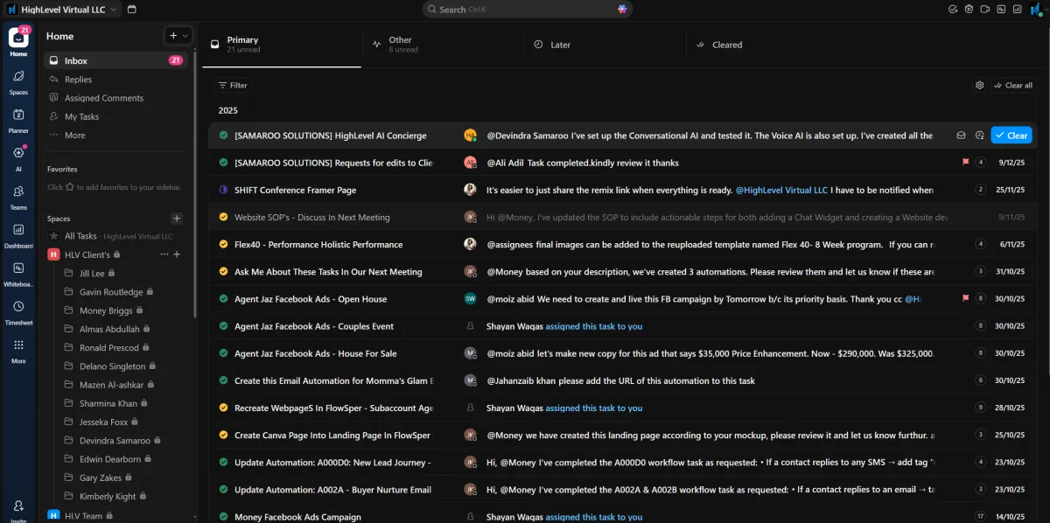Expand the Devindra Samaroo folder
Image resolution: width=1050 pixels, height=523 pixels.
pyautogui.click(x=115, y=441)
